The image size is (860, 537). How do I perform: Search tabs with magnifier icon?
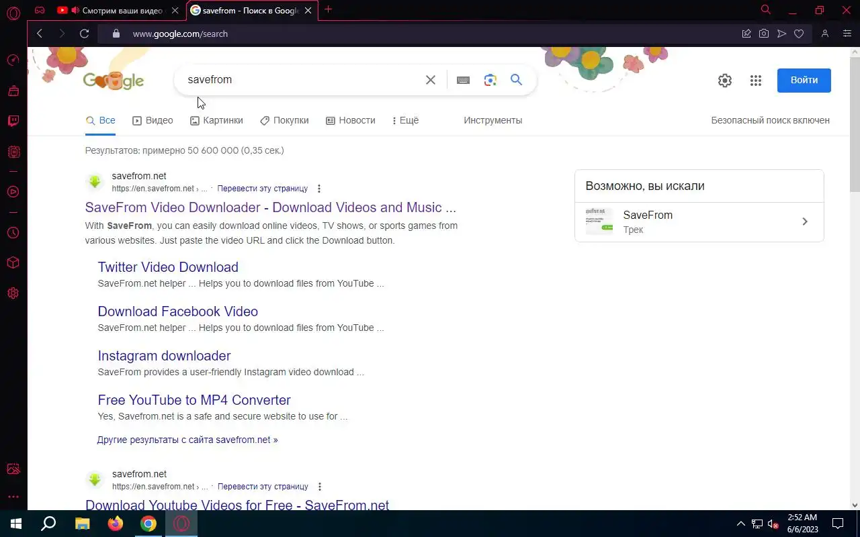point(765,10)
